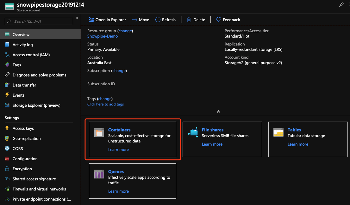Viewport: 350px width, 205px height.
Task: Click the Data transfer icon
Action: (7, 85)
